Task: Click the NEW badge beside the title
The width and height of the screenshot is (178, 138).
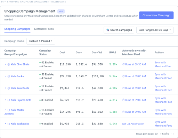Action: (61, 11)
